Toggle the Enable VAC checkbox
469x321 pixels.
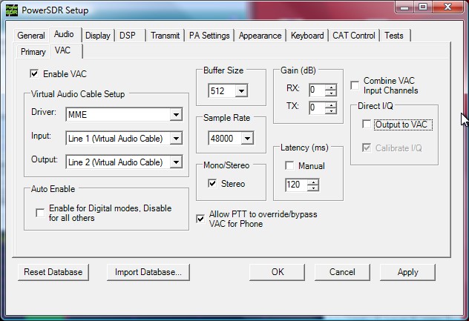click(x=34, y=73)
